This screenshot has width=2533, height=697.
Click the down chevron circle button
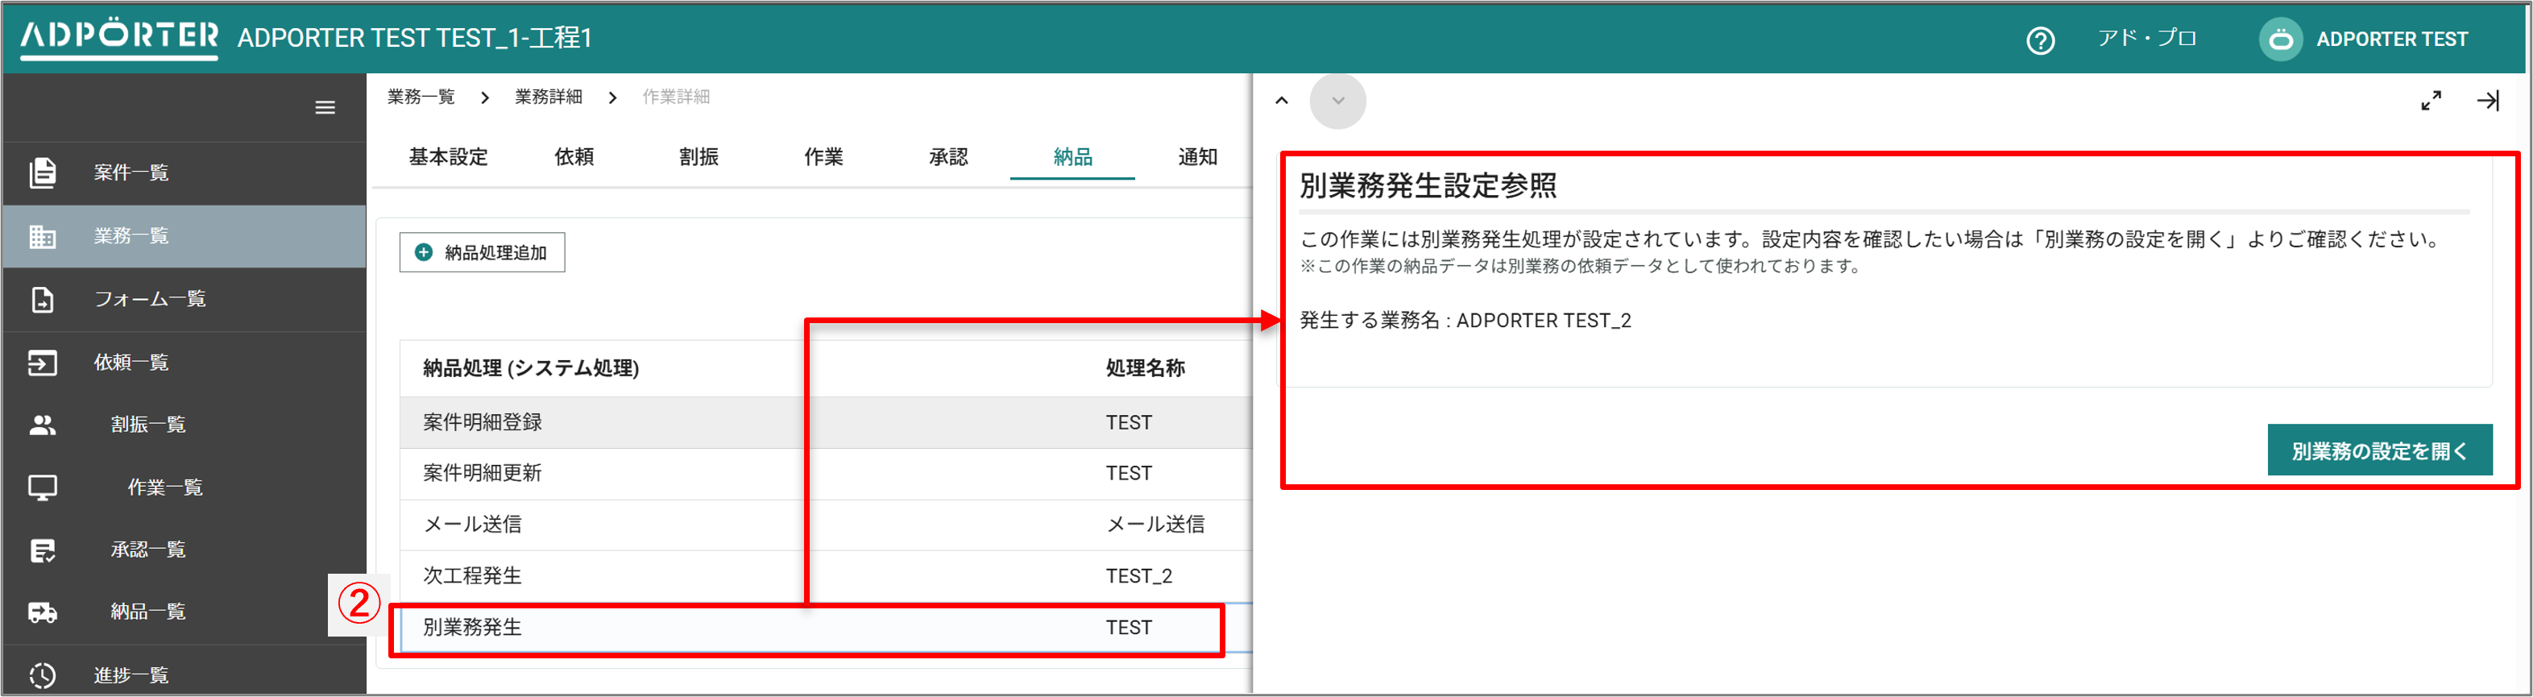tap(1337, 102)
